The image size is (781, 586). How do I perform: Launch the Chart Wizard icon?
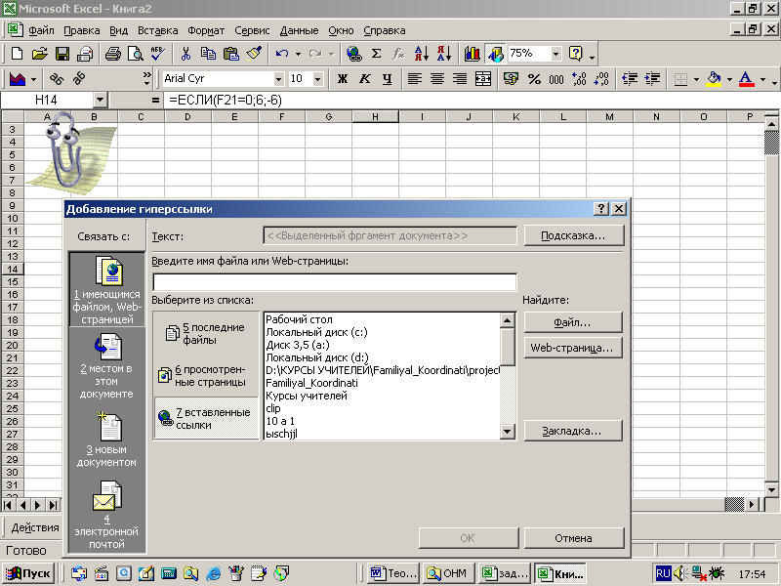pos(473,54)
